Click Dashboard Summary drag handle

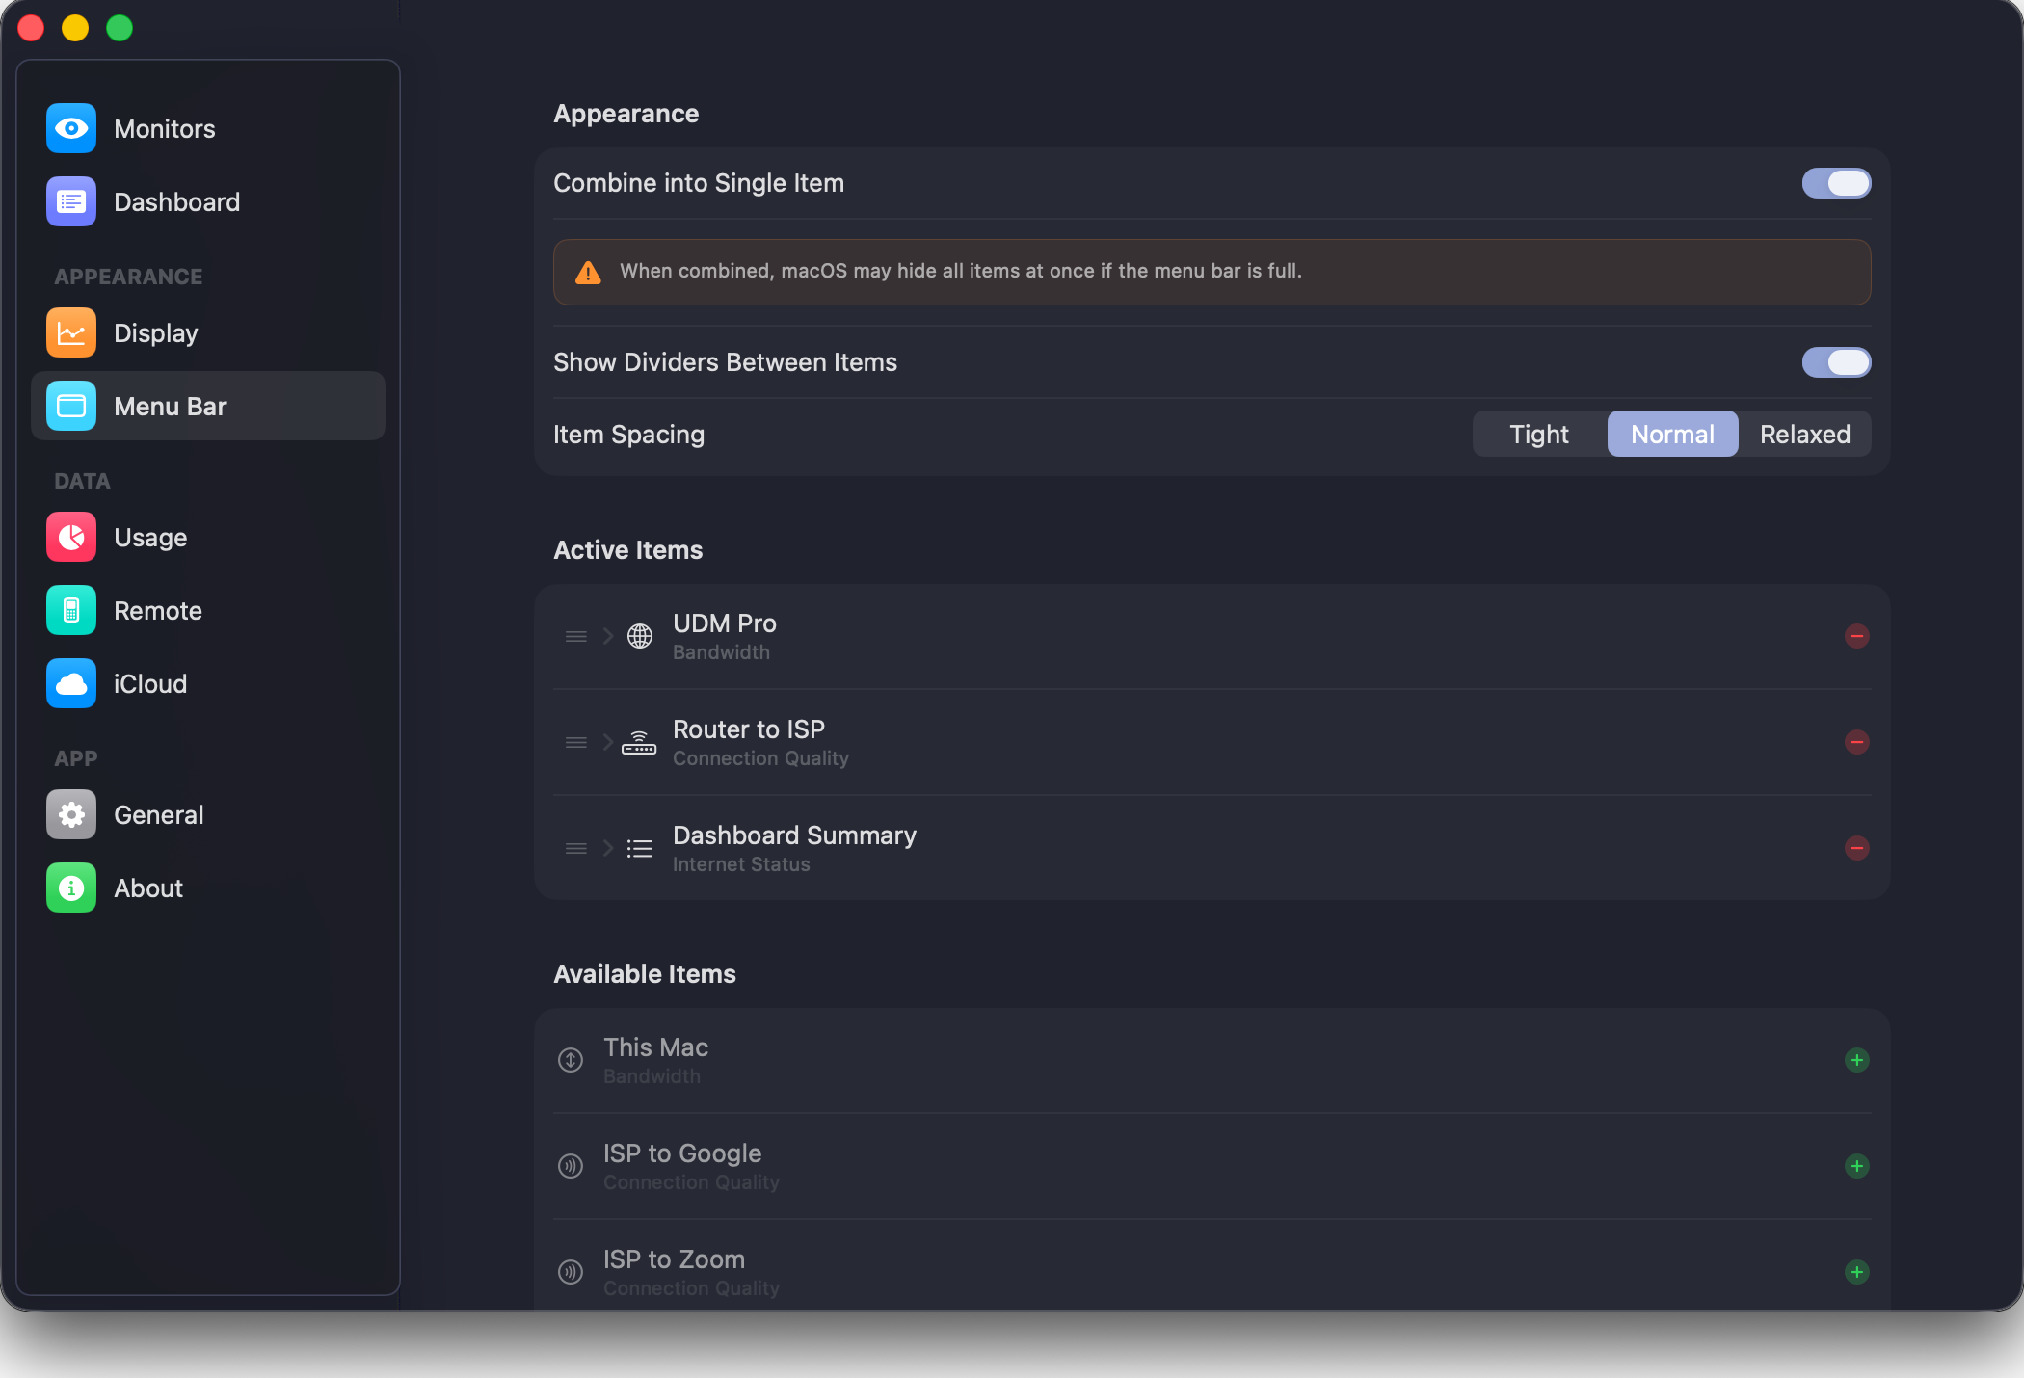tap(576, 848)
